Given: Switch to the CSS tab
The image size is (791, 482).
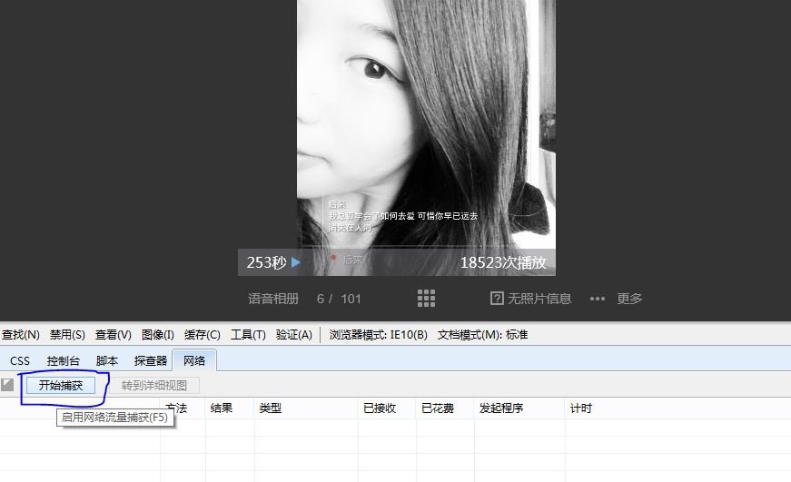Looking at the screenshot, I should coord(20,361).
